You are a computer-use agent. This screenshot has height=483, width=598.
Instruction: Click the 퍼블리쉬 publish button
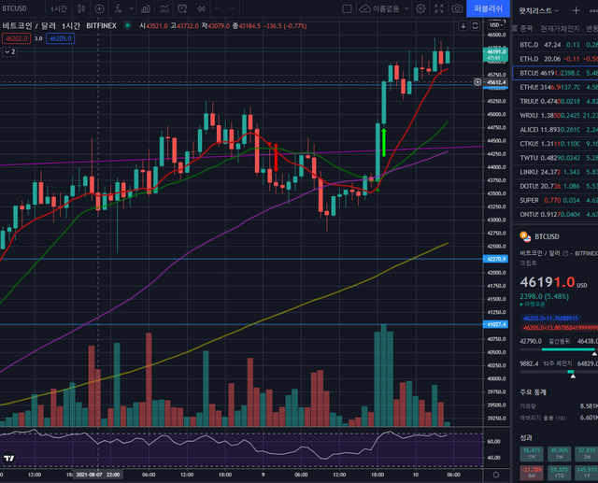click(488, 8)
